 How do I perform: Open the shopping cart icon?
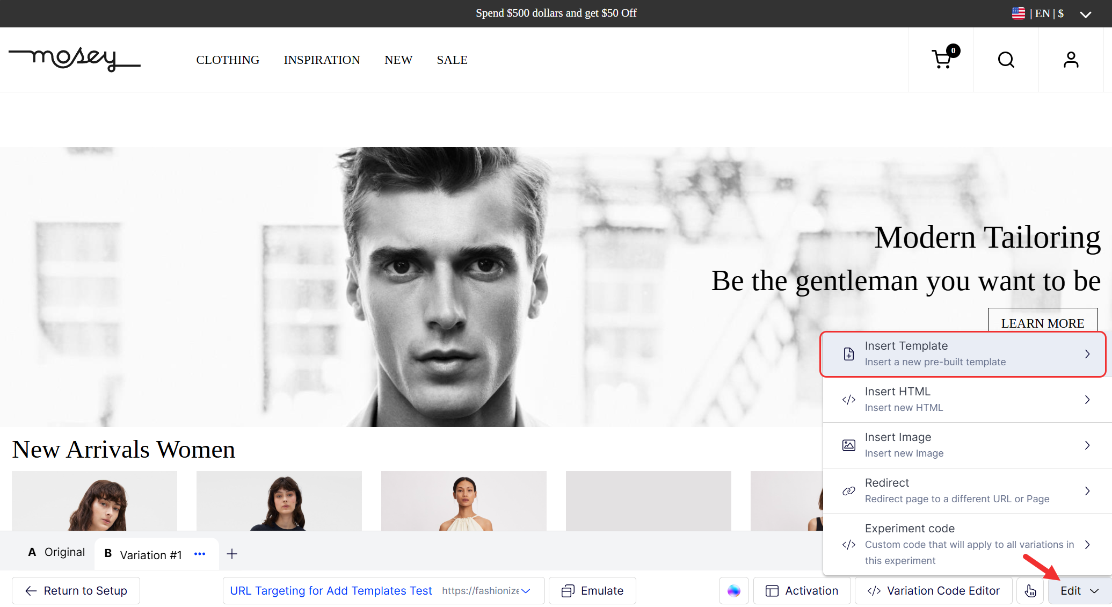[x=942, y=59]
